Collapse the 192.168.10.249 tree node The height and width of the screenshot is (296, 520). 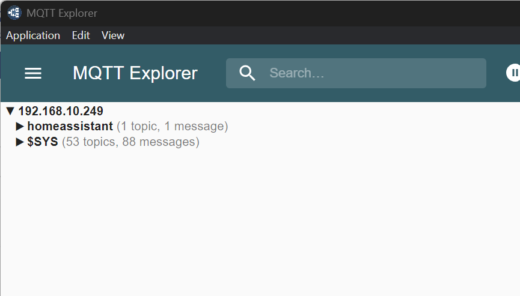coord(10,111)
